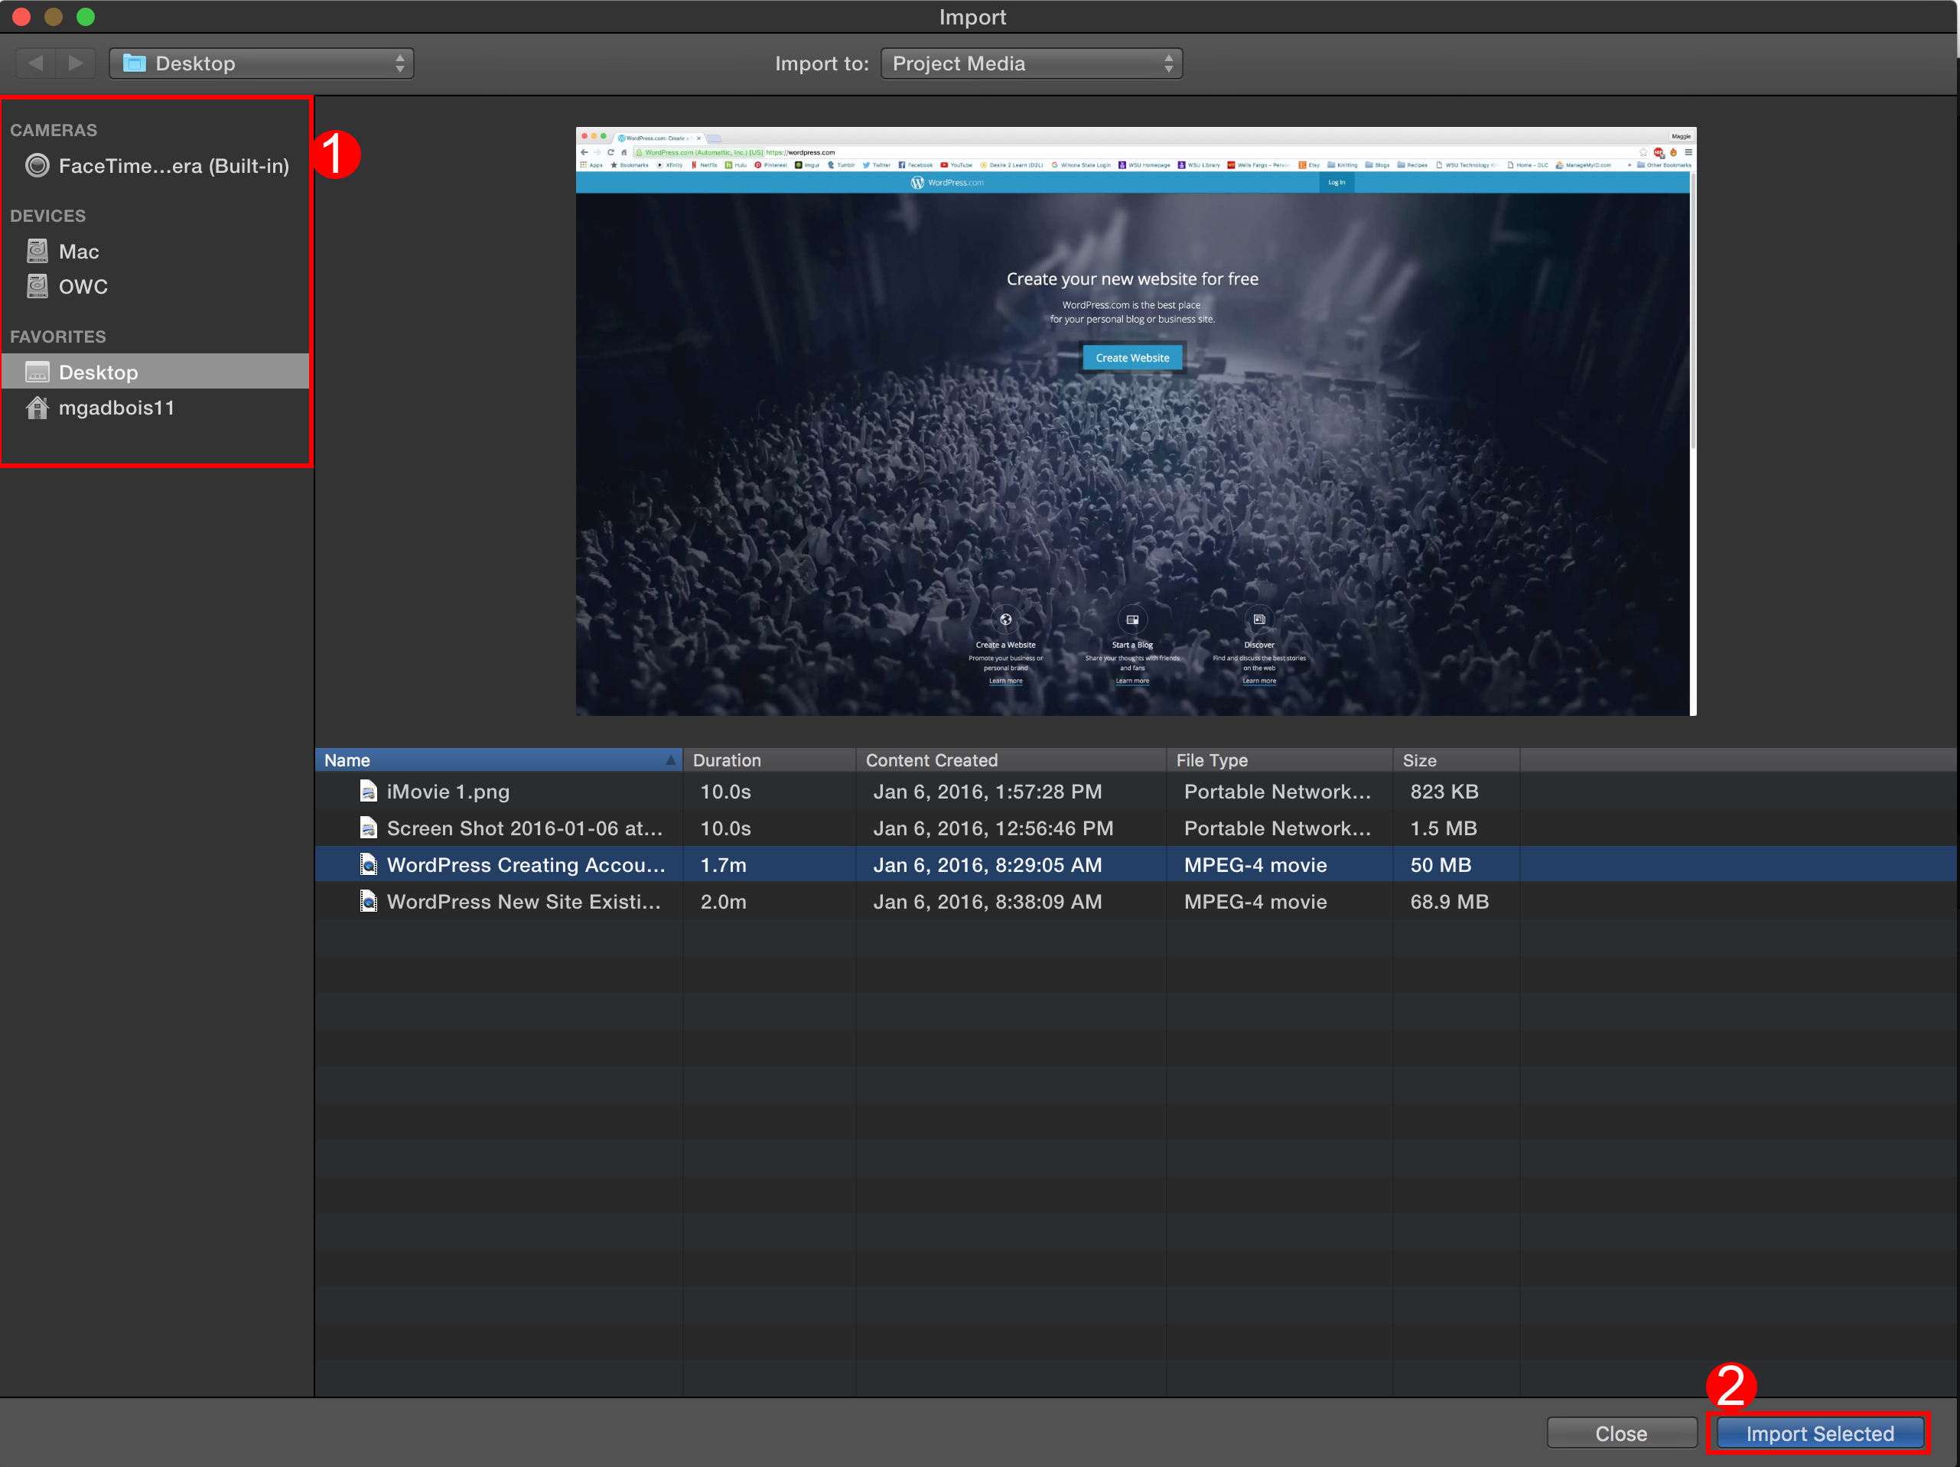Click the mgadbois11 home folder icon

coord(37,408)
